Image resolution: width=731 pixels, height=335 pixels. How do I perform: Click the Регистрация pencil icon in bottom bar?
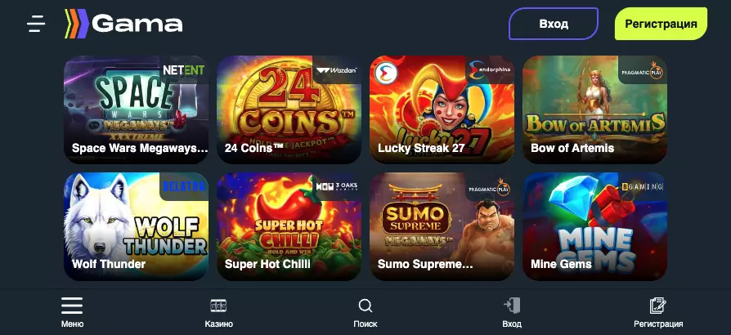click(657, 306)
